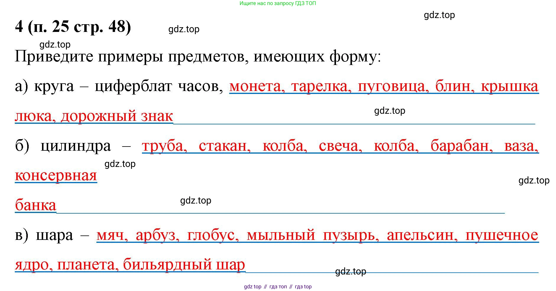
Task: Click the purple "gdz top // гдз топ" footer
Action: click(x=277, y=287)
